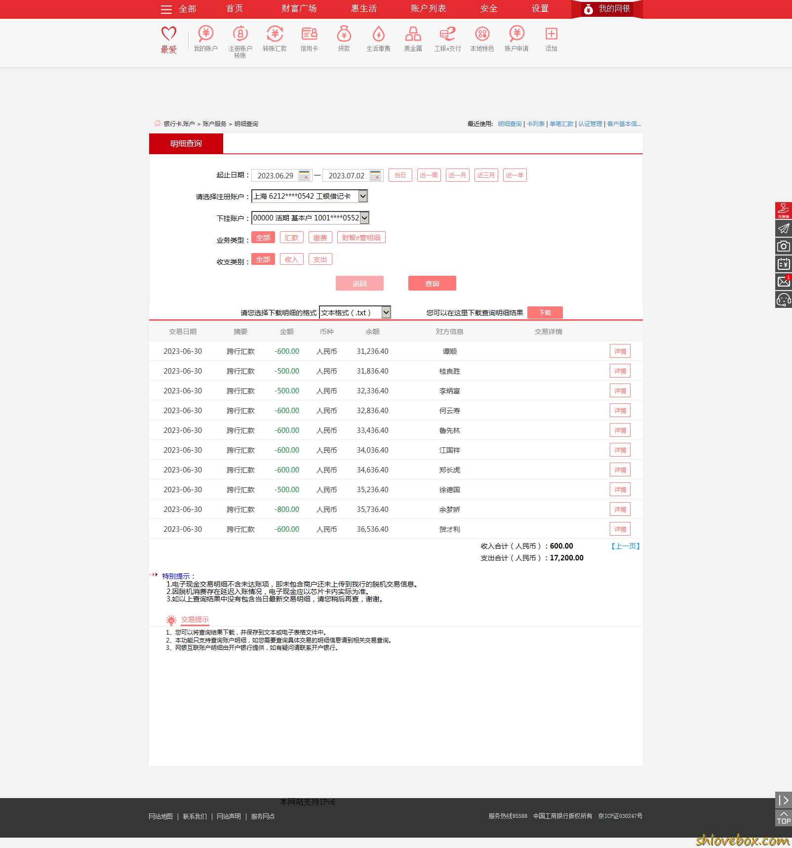Viewport: 792px width, 848px height.
Task: Open footer link 服务网点
Action: 263,816
